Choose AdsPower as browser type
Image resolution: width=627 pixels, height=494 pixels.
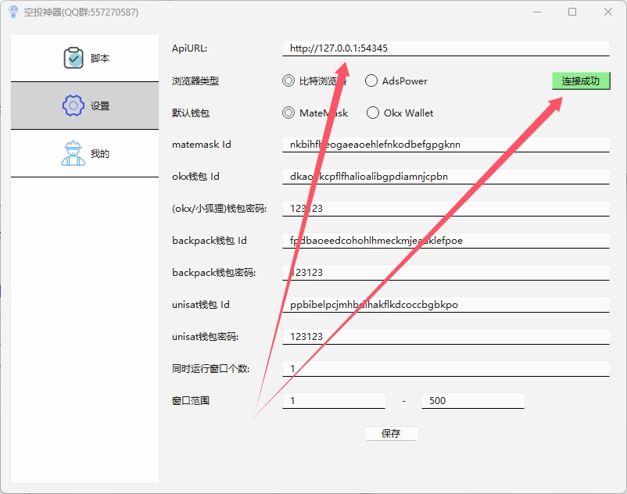point(371,81)
